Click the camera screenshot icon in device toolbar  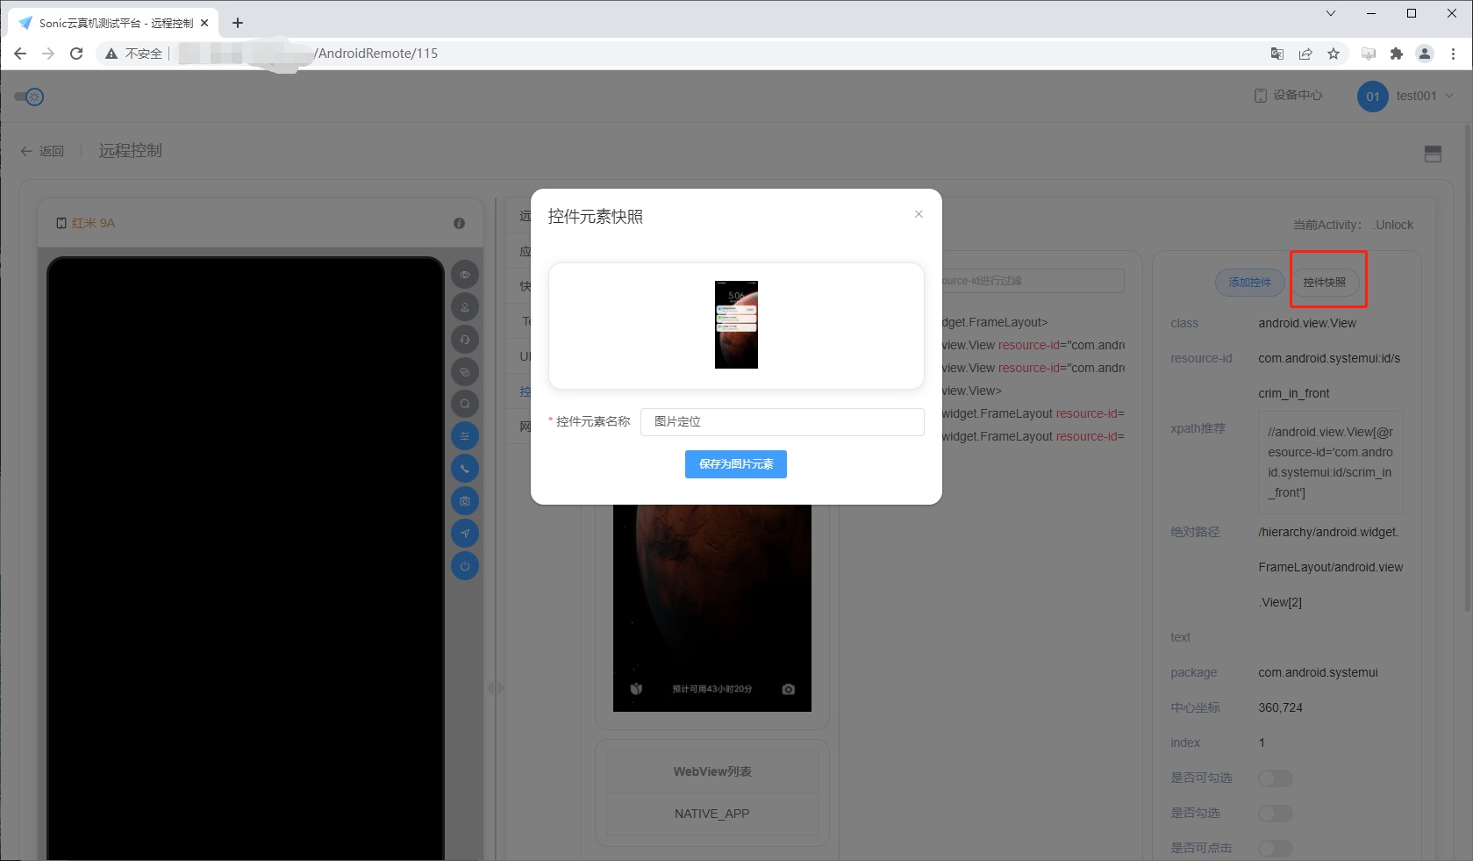pos(465,501)
